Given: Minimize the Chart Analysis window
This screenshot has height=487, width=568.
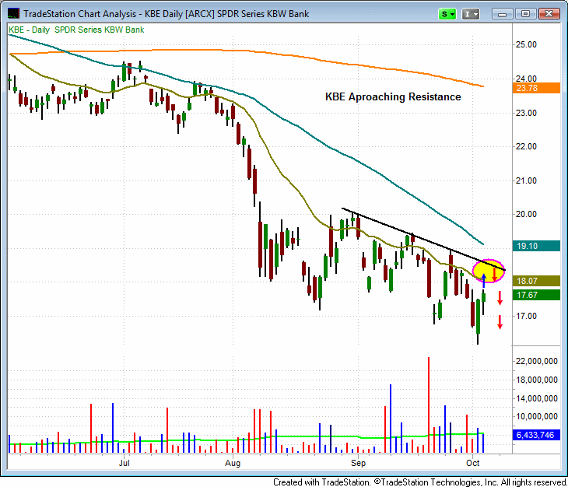Looking at the screenshot, I should pyautogui.click(x=502, y=14).
